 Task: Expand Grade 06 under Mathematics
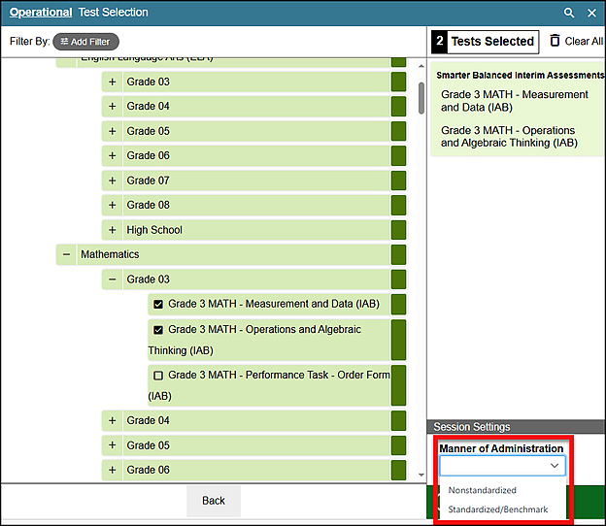coord(112,470)
